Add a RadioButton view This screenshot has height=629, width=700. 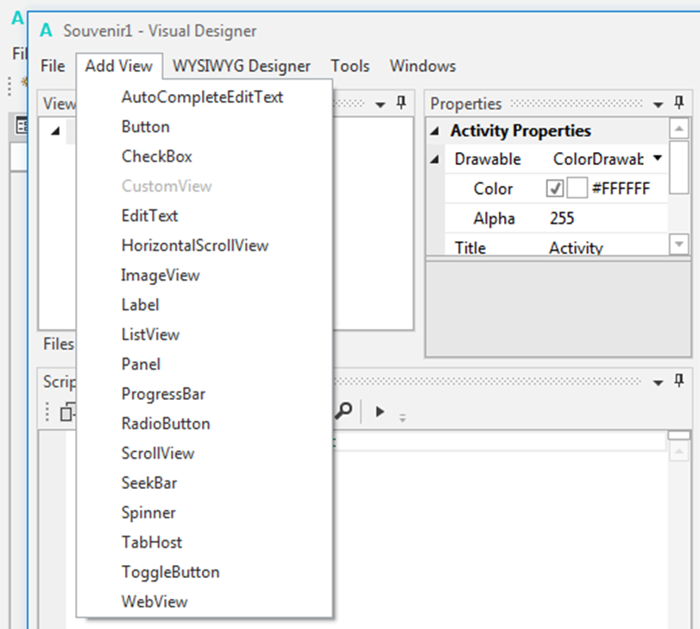click(205, 423)
